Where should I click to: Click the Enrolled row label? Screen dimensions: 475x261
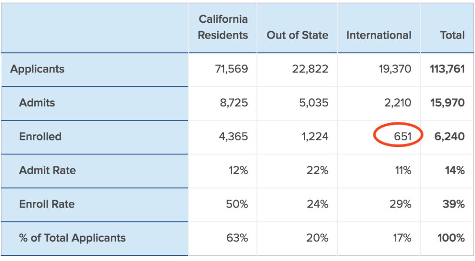click(40, 136)
